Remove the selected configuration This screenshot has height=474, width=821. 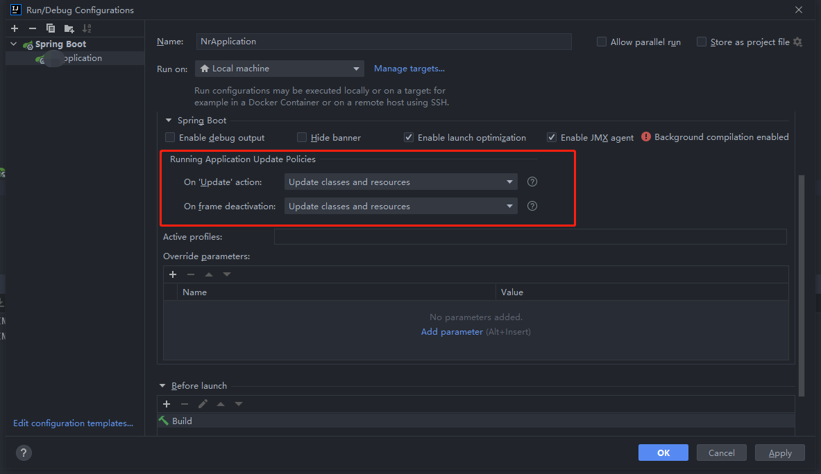tap(33, 28)
